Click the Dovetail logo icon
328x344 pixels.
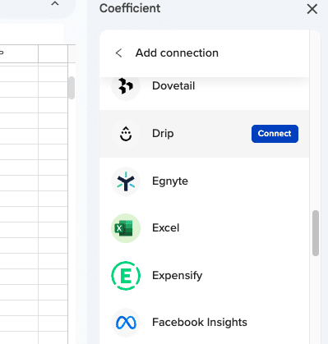pyautogui.click(x=126, y=86)
